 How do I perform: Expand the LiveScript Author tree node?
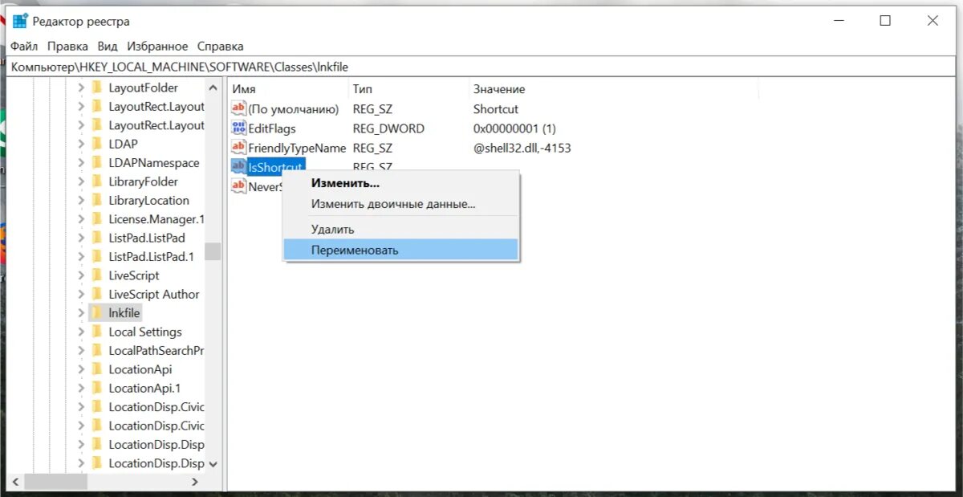(x=81, y=294)
